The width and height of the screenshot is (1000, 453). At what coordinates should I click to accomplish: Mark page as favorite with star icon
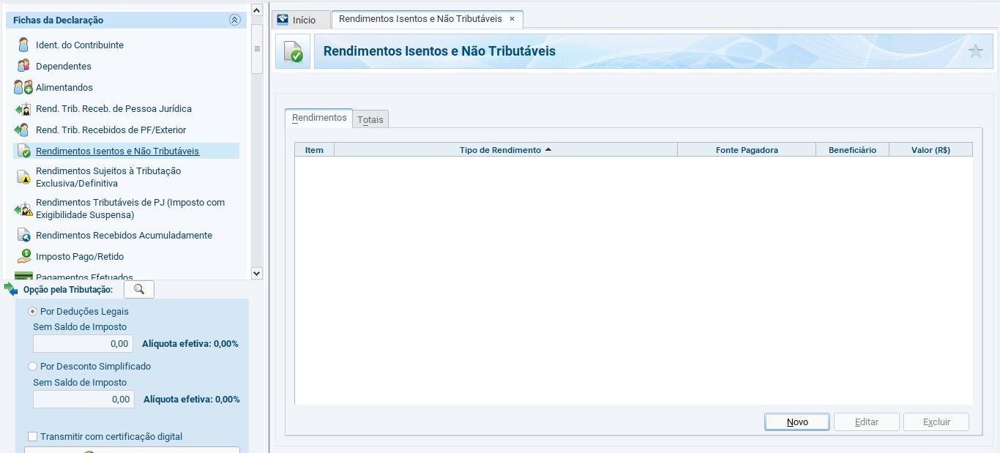(x=975, y=51)
